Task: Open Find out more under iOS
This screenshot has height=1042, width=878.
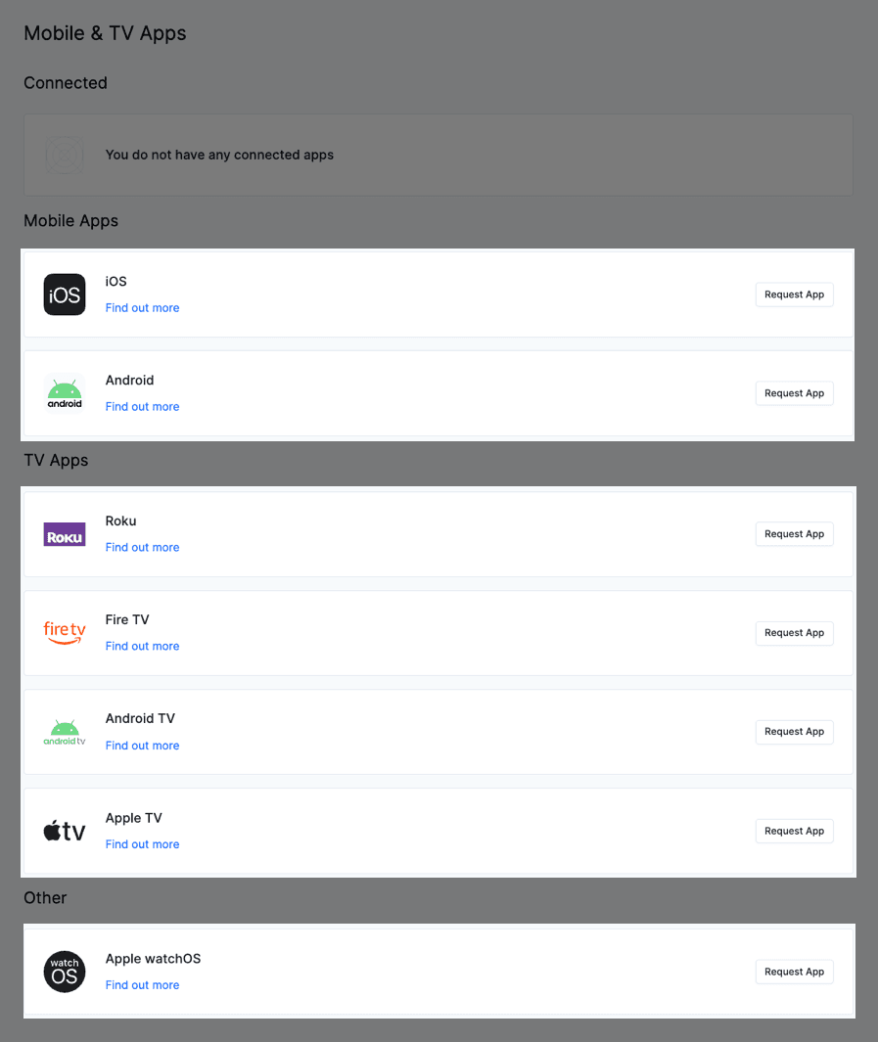Action: coord(143,308)
